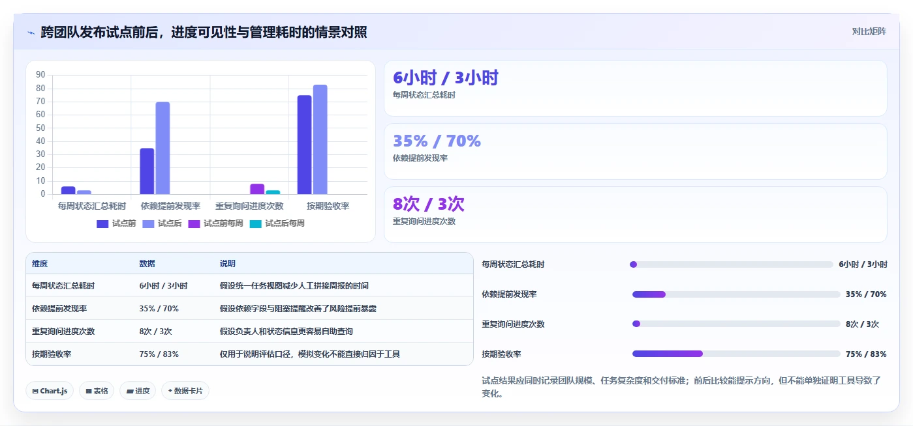Click the 每周状态汇总耗时 progress bar
This screenshot has height=426, width=913.
point(732,264)
